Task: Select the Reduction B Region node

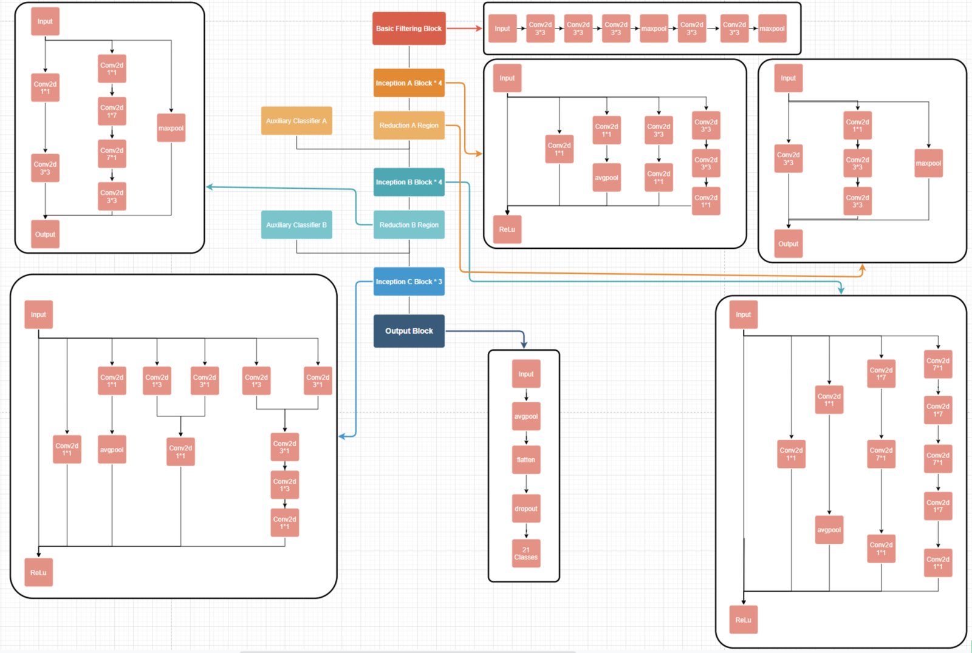Action: [x=408, y=225]
